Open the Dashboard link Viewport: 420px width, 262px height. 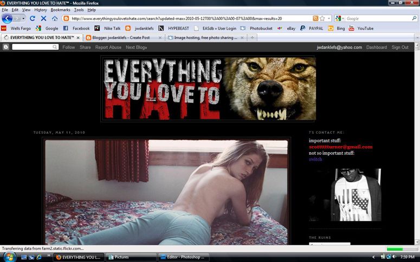point(377,48)
